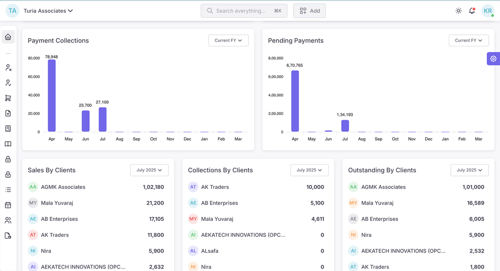
Task: Expand the Turia Associates organization switcher
Action: [x=48, y=11]
